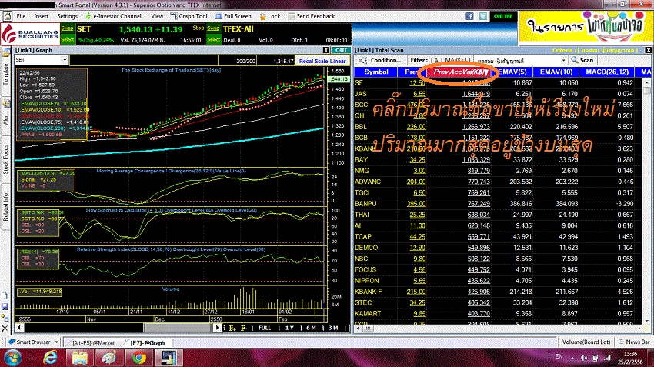
Task: Open the File menu
Action: point(21,16)
